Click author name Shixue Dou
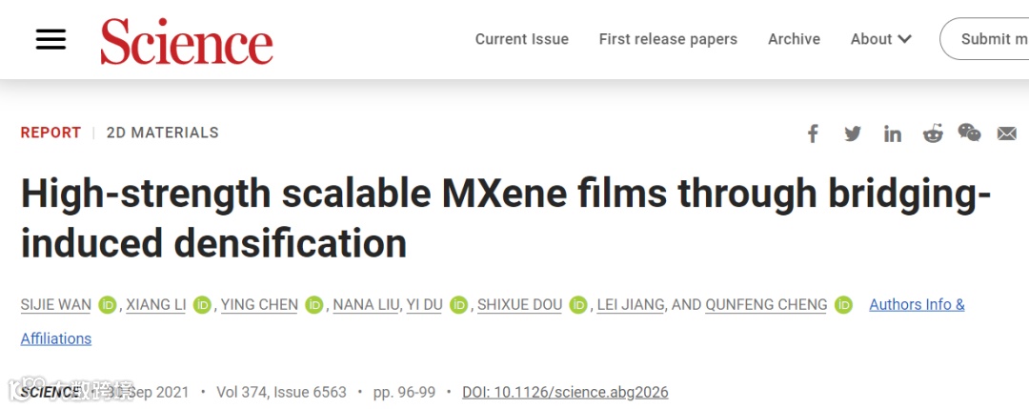This screenshot has width=1029, height=409. (519, 305)
